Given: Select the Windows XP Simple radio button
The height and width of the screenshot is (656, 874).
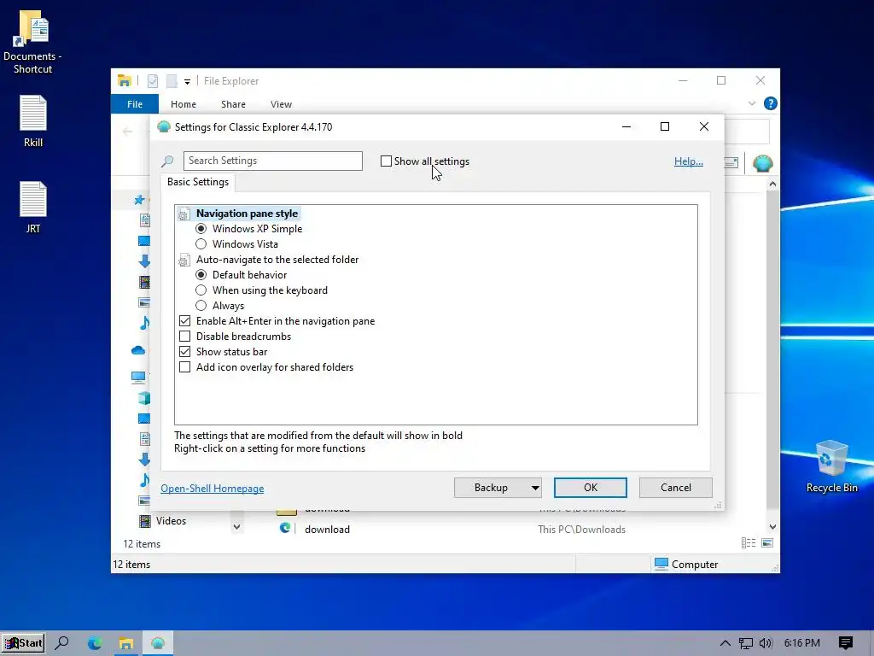Looking at the screenshot, I should (201, 229).
